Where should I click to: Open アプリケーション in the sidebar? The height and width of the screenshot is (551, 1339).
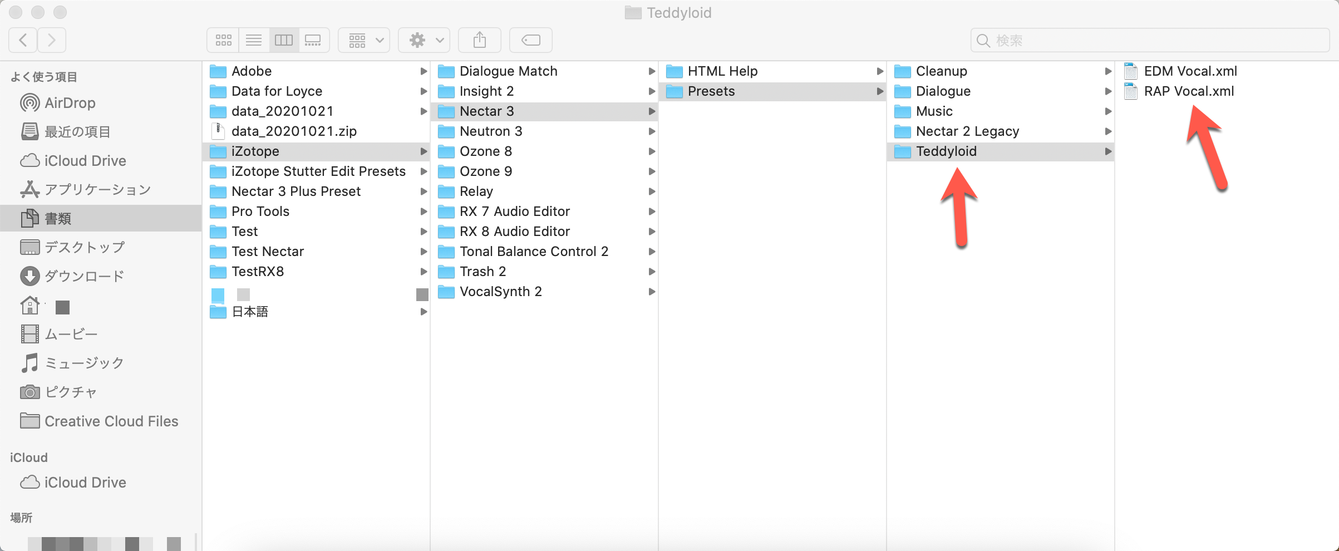pos(100,190)
